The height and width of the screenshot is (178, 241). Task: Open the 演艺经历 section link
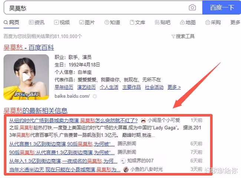86,87
